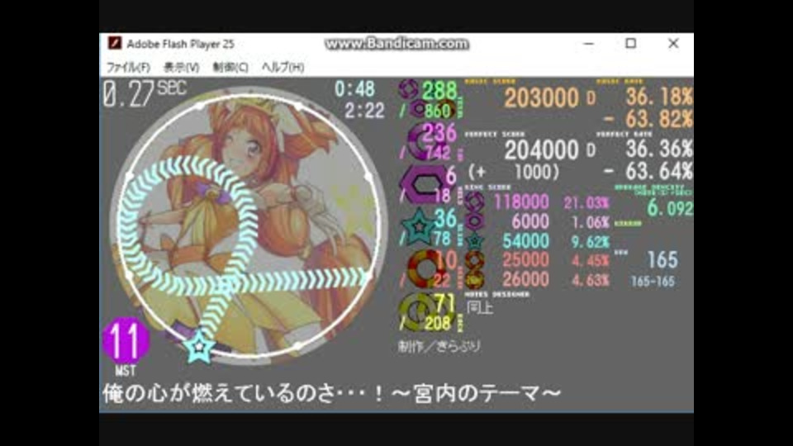Click the cyan star on the circle edge

pos(199,347)
